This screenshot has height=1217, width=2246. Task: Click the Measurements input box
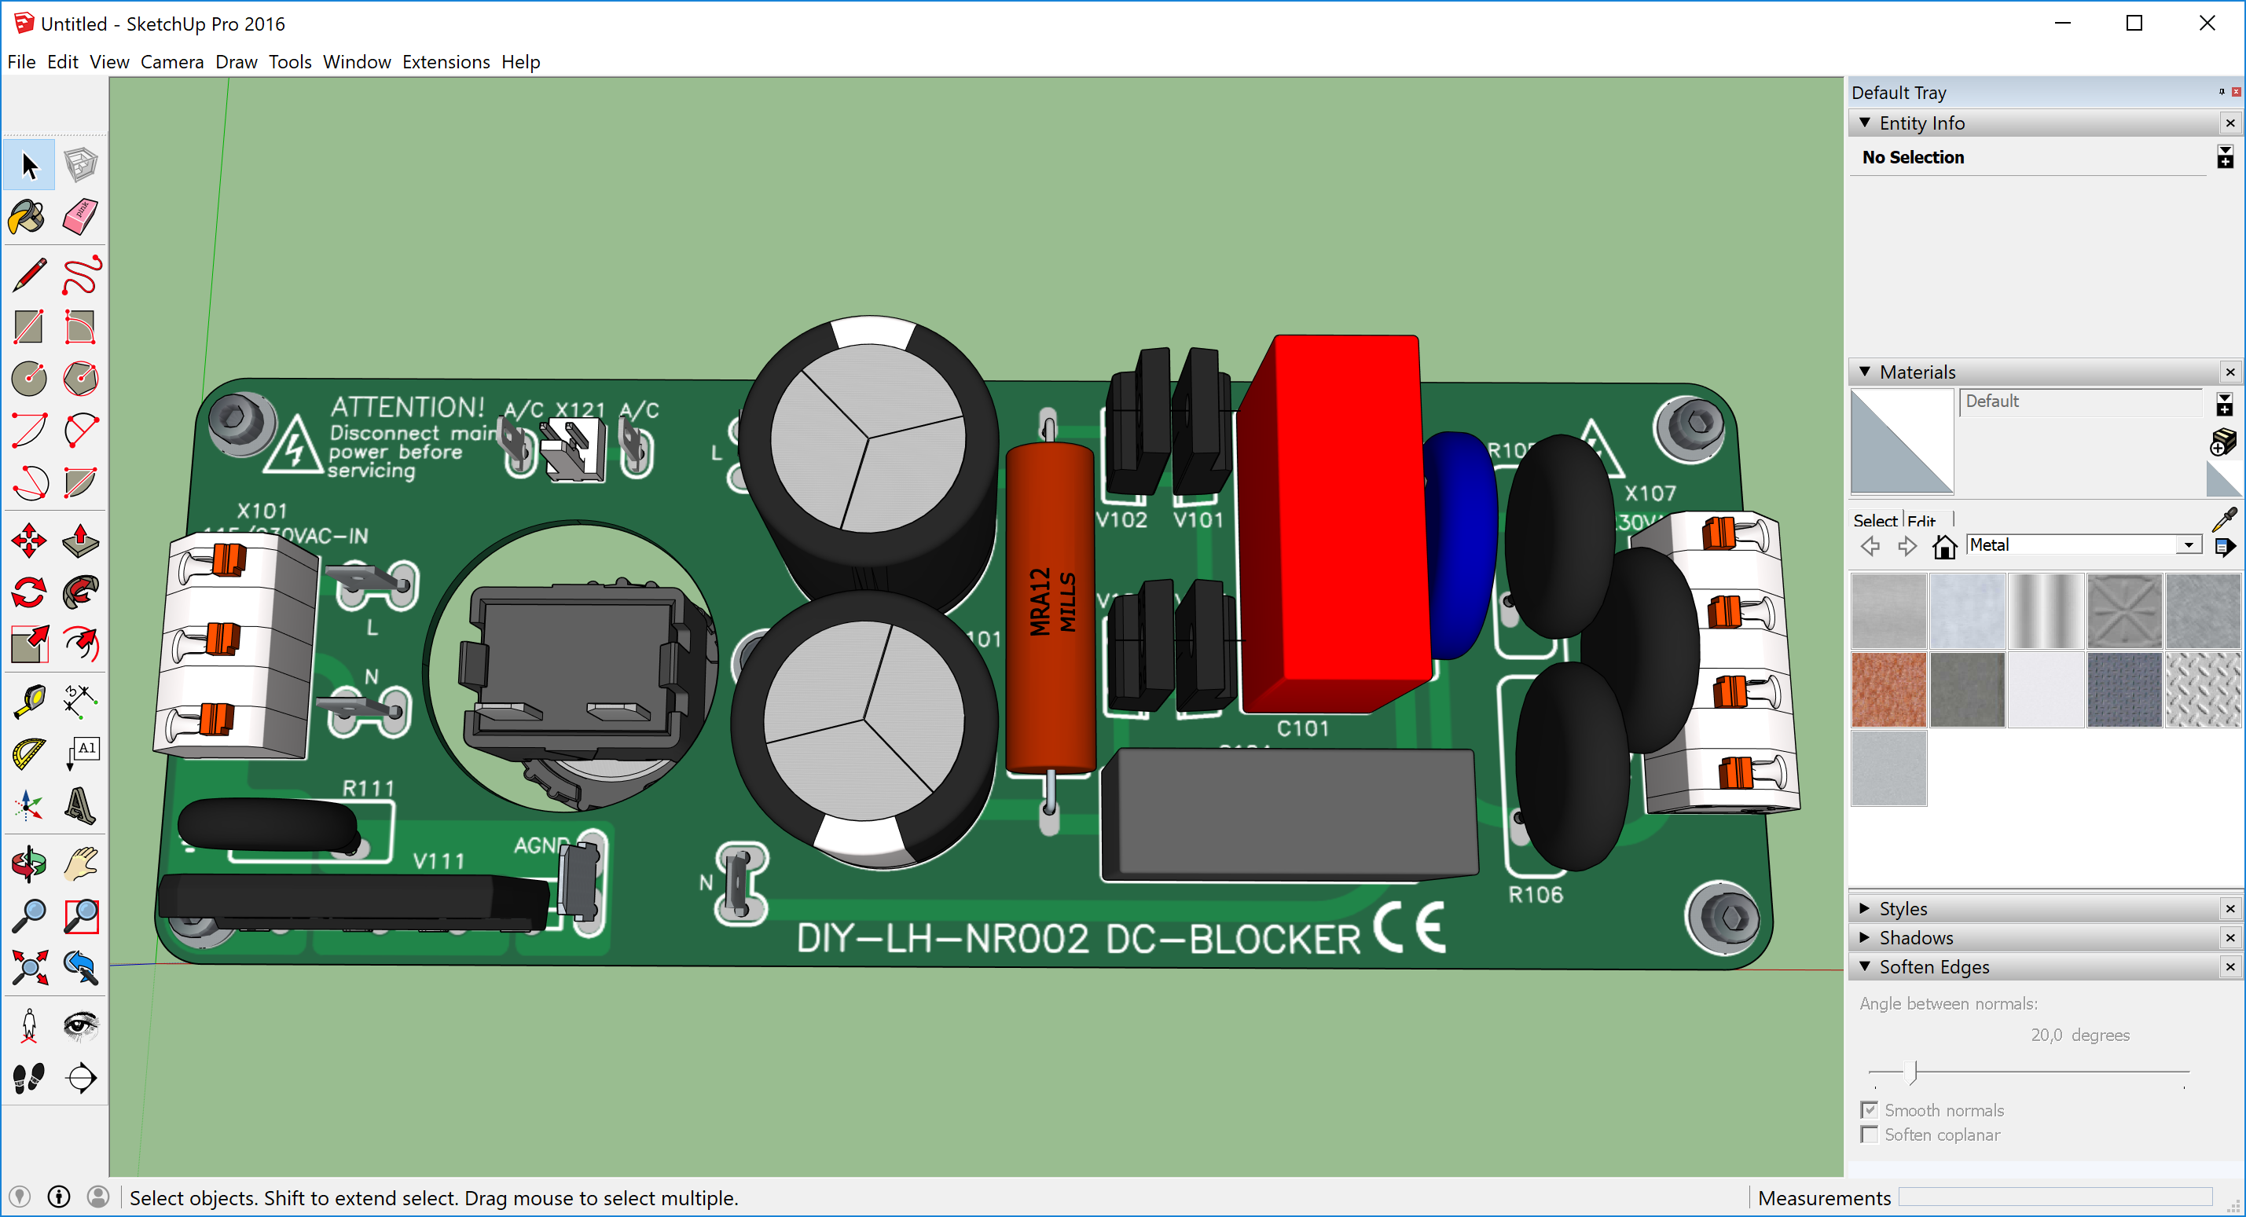pyautogui.click(x=2056, y=1197)
